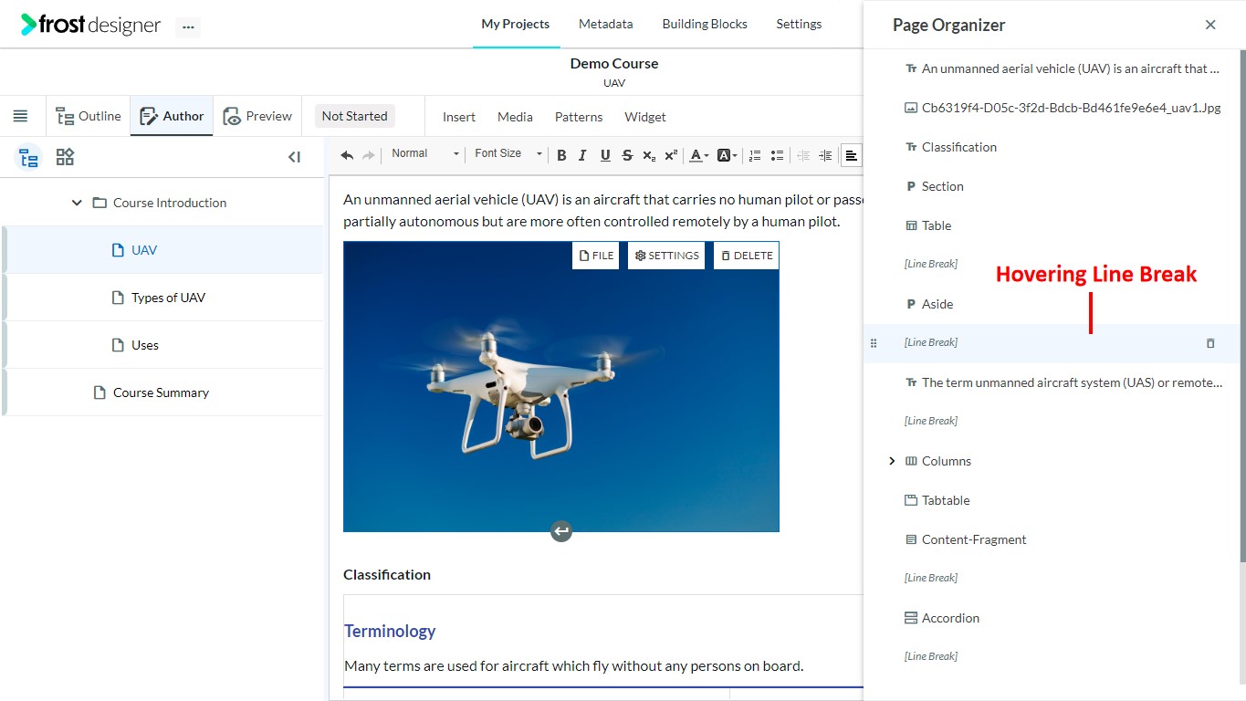Open the Media menu
The height and width of the screenshot is (701, 1246).
(515, 117)
